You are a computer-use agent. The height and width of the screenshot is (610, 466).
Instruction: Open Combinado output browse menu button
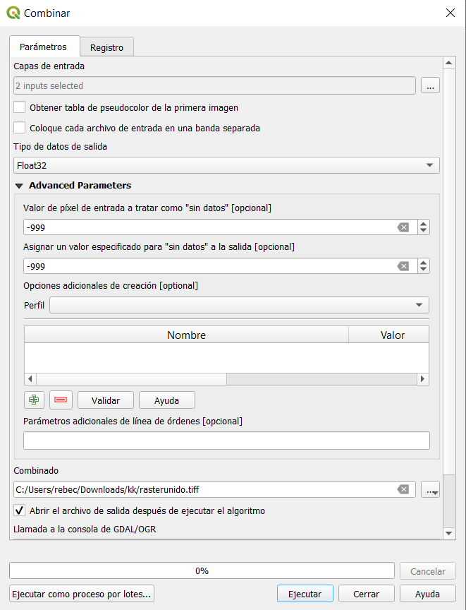click(430, 489)
